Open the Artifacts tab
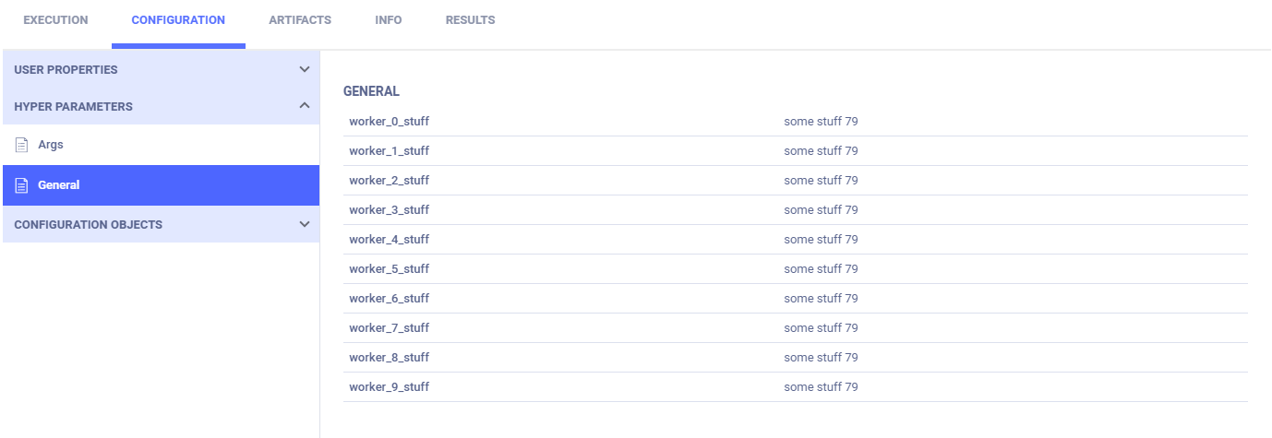Screen dimensions: 1272x438 pos(300,20)
